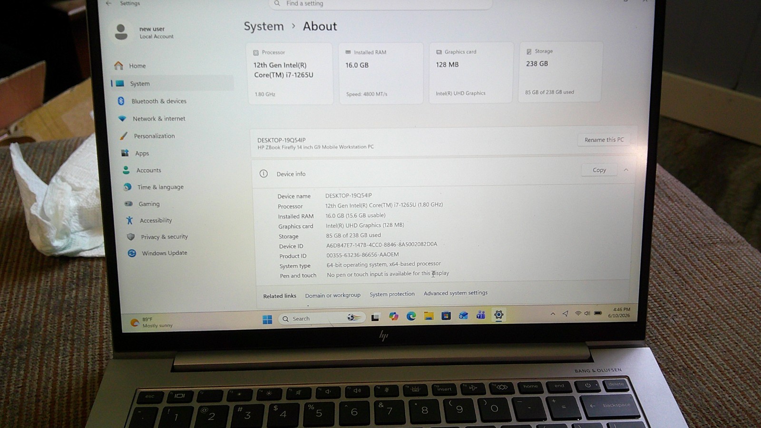
Task: Launch Copilot from the taskbar
Action: (393, 316)
